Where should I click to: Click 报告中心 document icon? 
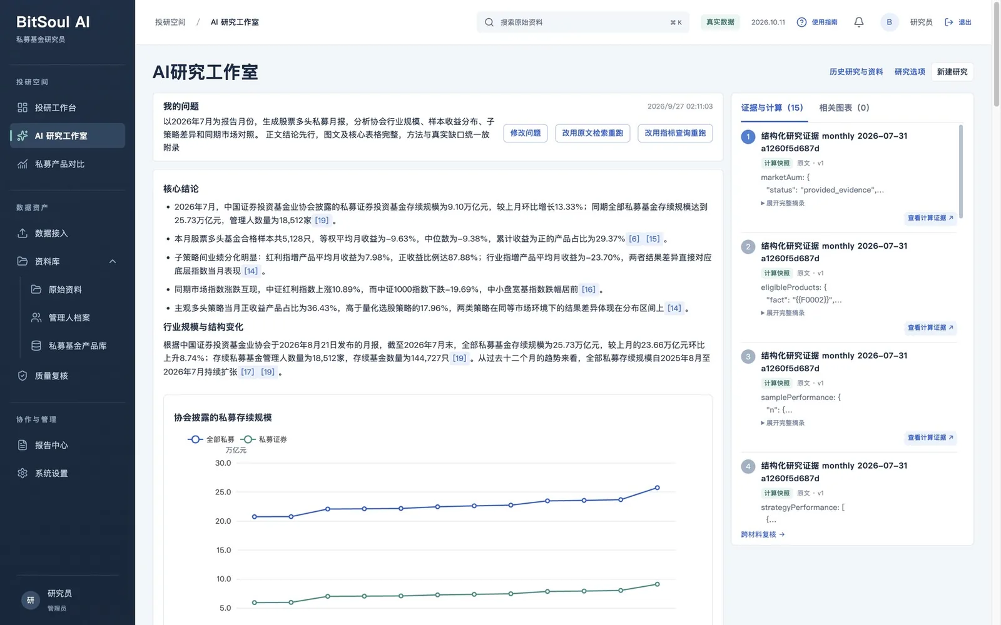click(23, 445)
